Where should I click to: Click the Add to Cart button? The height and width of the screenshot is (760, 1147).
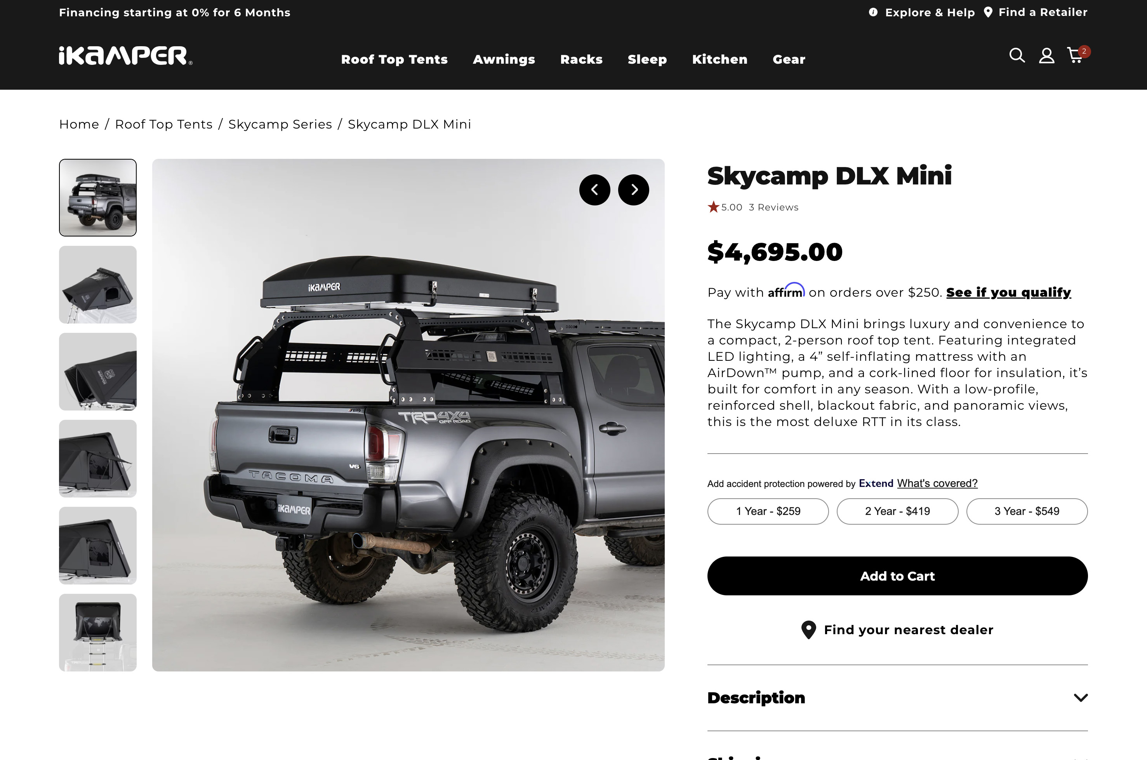click(x=897, y=576)
